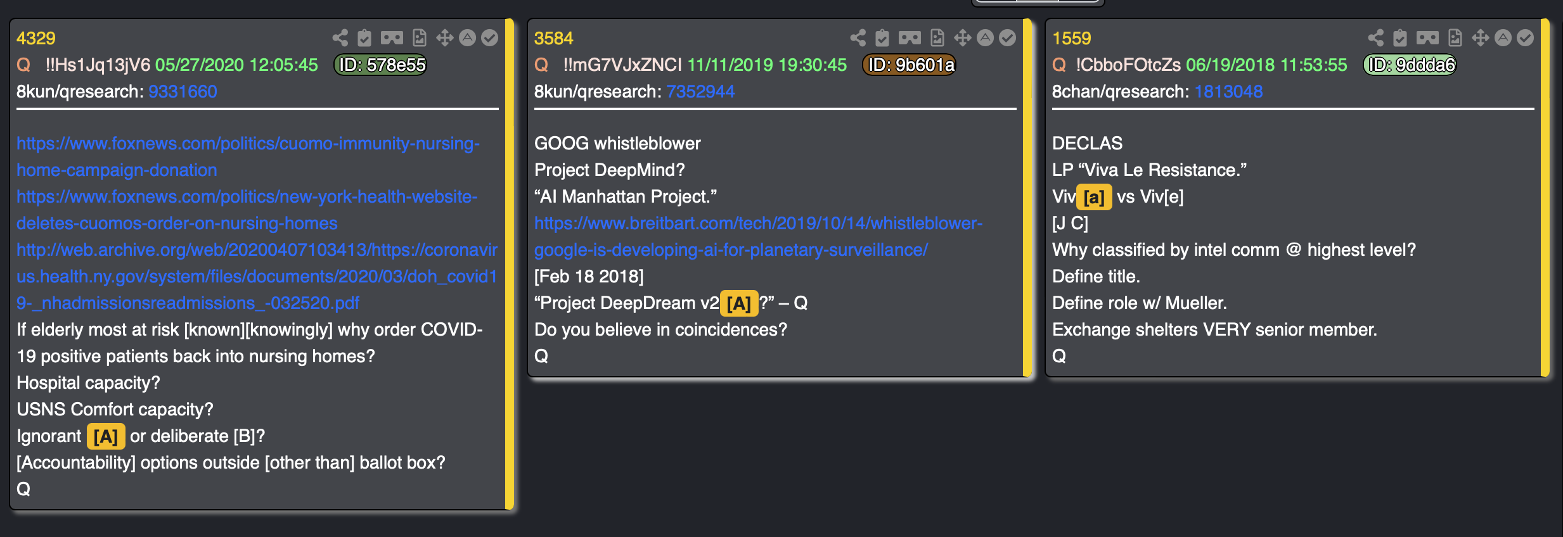Save post 3584 as image file icon
This screenshot has height=537, width=1563.
(x=937, y=38)
